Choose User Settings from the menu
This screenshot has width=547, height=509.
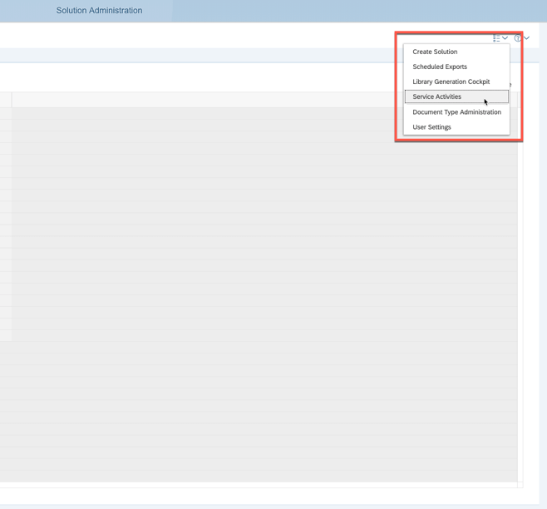click(456, 127)
